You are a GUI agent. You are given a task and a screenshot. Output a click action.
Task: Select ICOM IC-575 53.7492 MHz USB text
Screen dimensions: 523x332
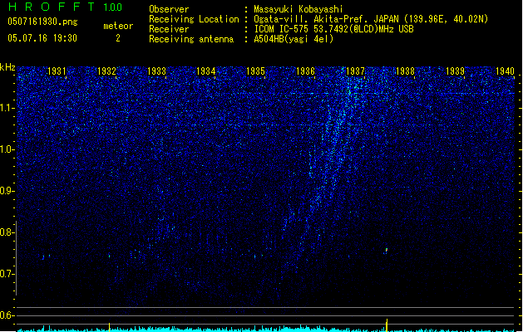pos(334,29)
